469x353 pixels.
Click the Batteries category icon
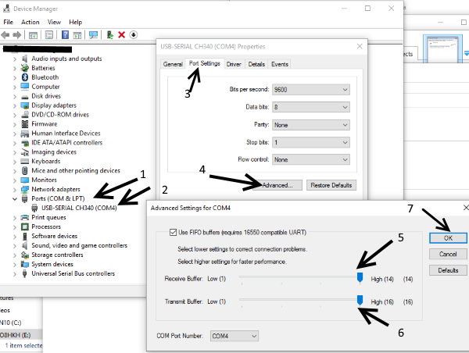coord(26,68)
